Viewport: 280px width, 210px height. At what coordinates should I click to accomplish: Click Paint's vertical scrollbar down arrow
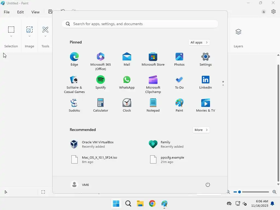pyautogui.click(x=278, y=184)
